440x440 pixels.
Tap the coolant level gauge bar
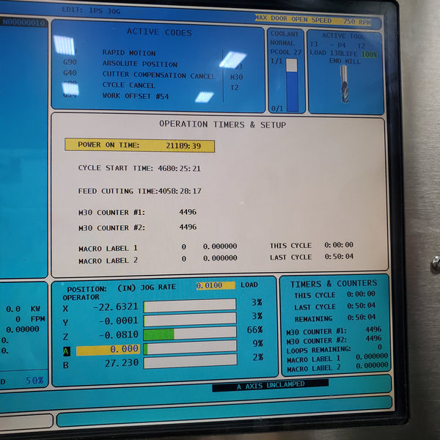click(x=292, y=85)
